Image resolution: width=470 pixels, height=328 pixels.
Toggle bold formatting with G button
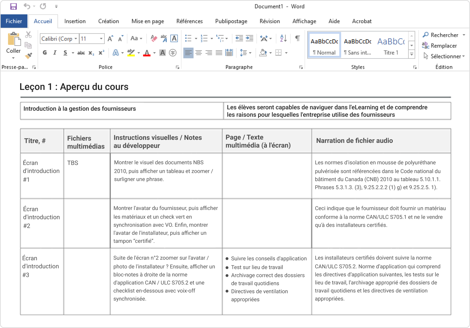(x=45, y=53)
